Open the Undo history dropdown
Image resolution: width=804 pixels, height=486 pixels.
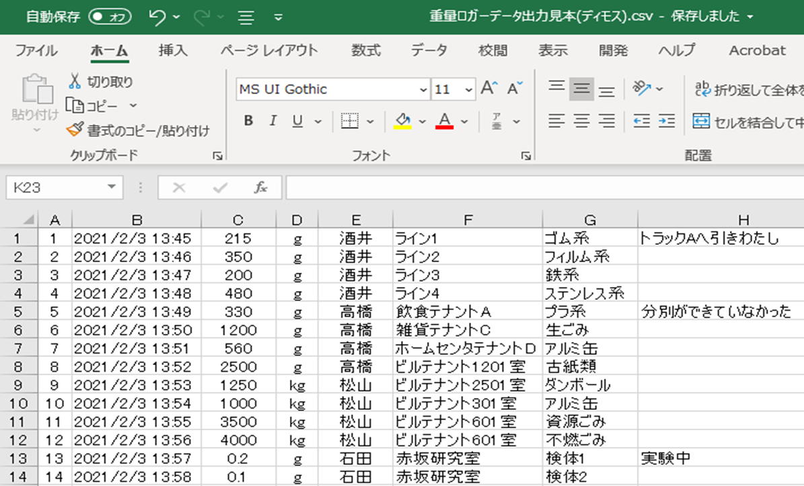176,17
